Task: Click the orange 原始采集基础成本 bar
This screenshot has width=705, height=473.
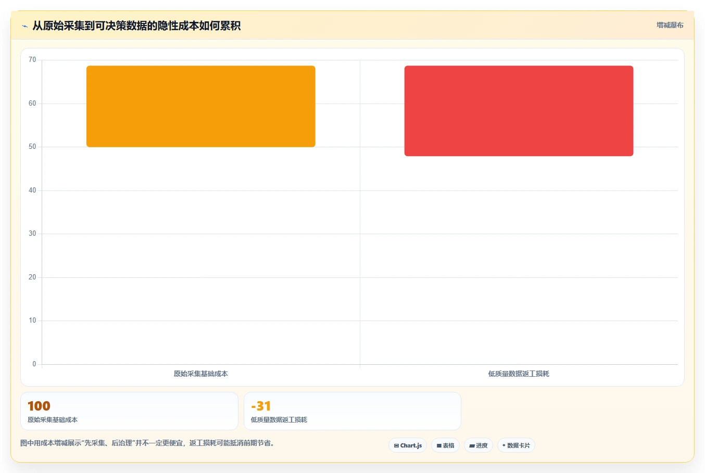Action: click(x=201, y=106)
